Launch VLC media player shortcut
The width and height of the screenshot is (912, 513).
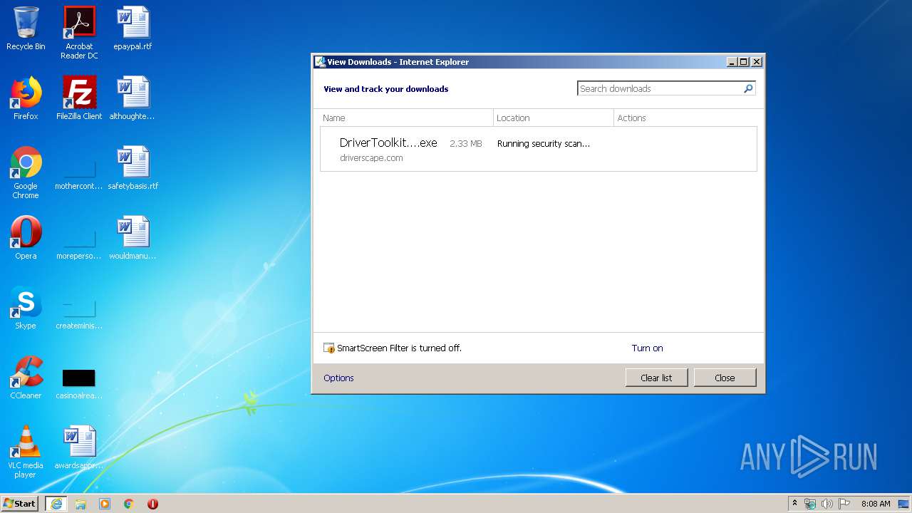[26, 452]
